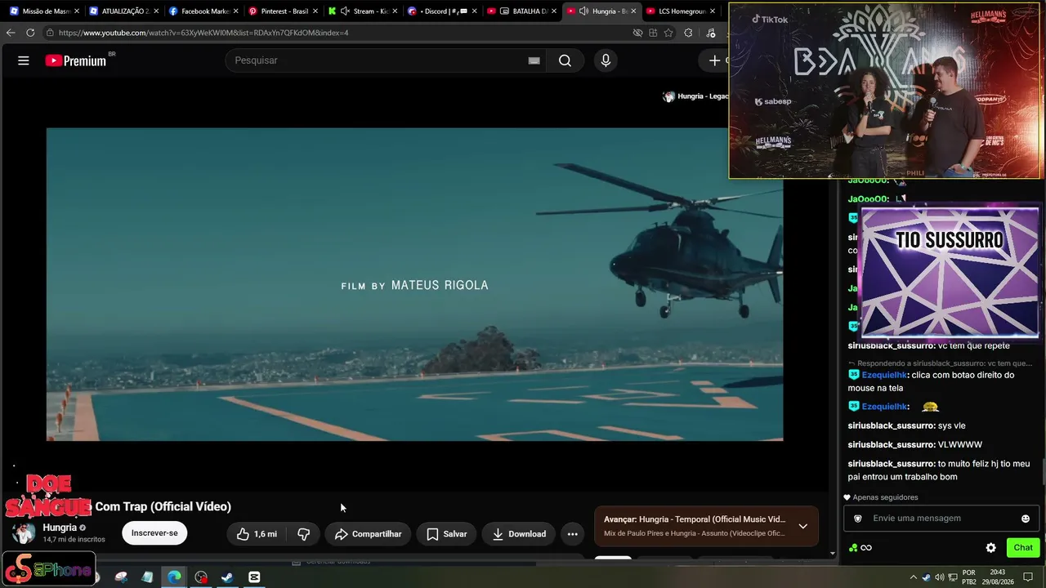Open Steam from the taskbar
This screenshot has width=1046, height=588.
(227, 577)
